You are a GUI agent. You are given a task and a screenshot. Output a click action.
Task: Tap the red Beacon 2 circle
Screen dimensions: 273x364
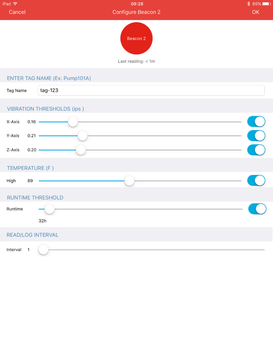click(136, 38)
